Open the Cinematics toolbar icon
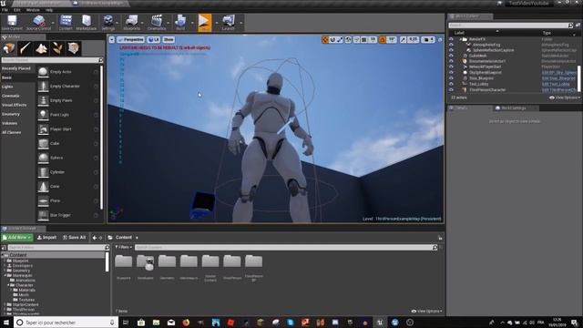This screenshot has width=583, height=328. click(x=157, y=22)
